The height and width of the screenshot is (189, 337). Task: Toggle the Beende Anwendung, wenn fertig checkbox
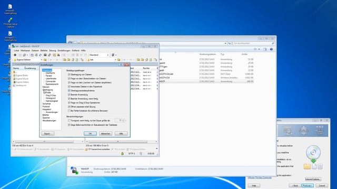[x=69, y=99]
